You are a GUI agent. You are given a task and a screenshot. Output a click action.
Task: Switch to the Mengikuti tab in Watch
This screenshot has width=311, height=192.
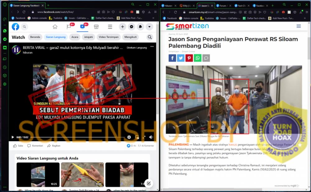(131, 37)
